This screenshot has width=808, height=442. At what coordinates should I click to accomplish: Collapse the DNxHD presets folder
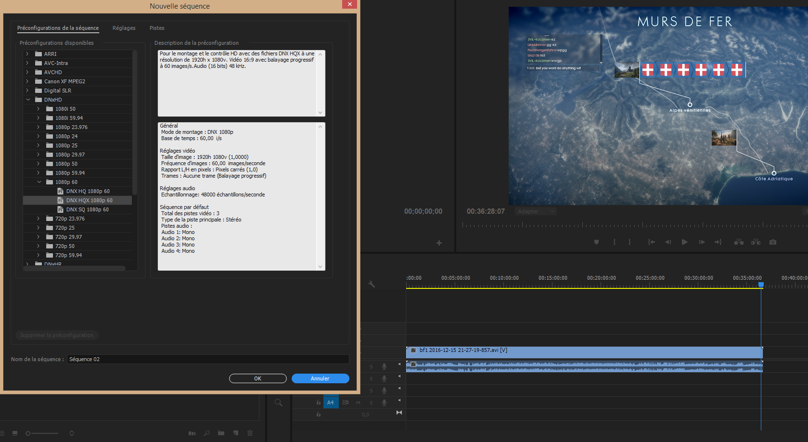click(x=28, y=100)
